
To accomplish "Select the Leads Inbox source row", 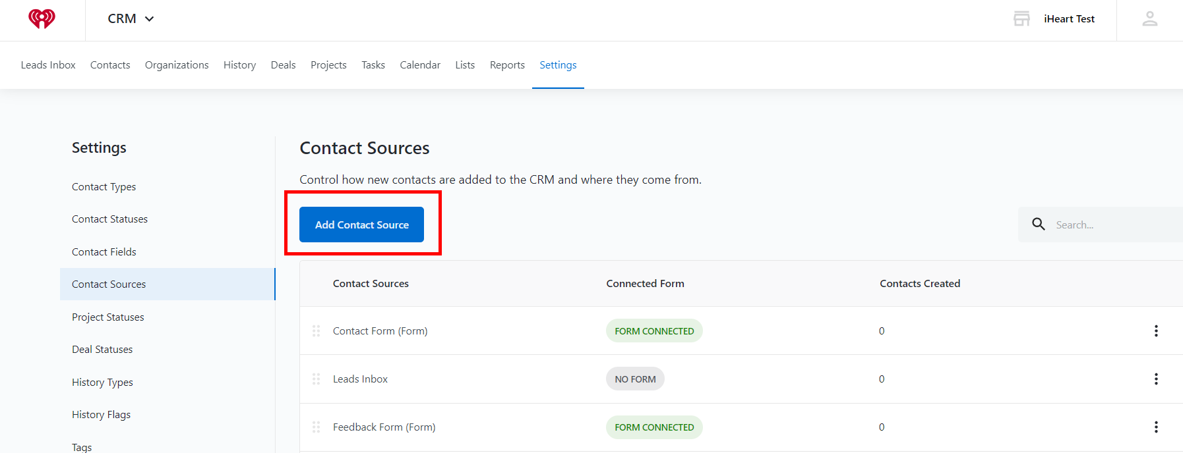I will 360,379.
